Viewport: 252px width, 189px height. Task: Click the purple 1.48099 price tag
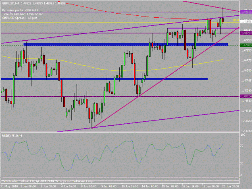pos(246,33)
